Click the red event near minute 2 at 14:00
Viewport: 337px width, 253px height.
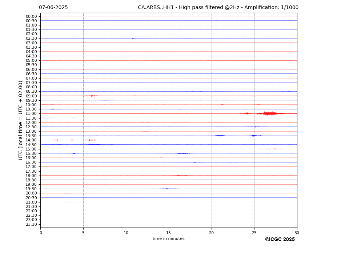point(56,140)
